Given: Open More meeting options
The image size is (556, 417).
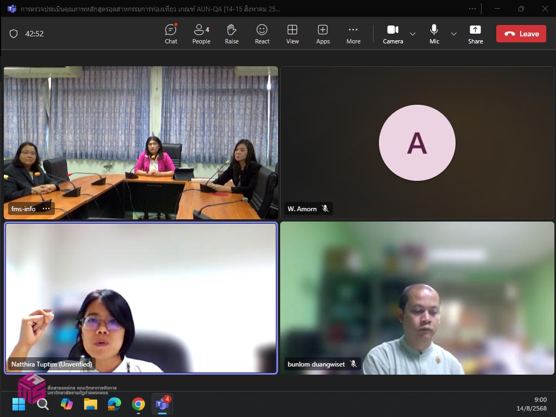Looking at the screenshot, I should pos(353,34).
